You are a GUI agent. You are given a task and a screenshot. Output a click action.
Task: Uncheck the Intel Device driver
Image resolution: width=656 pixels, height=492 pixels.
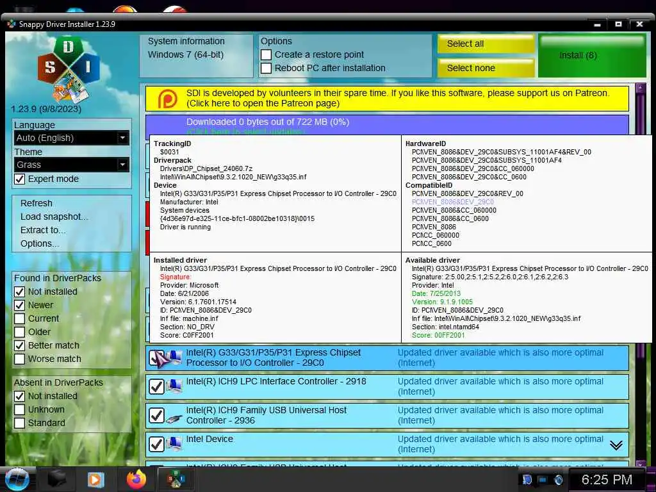(x=157, y=445)
